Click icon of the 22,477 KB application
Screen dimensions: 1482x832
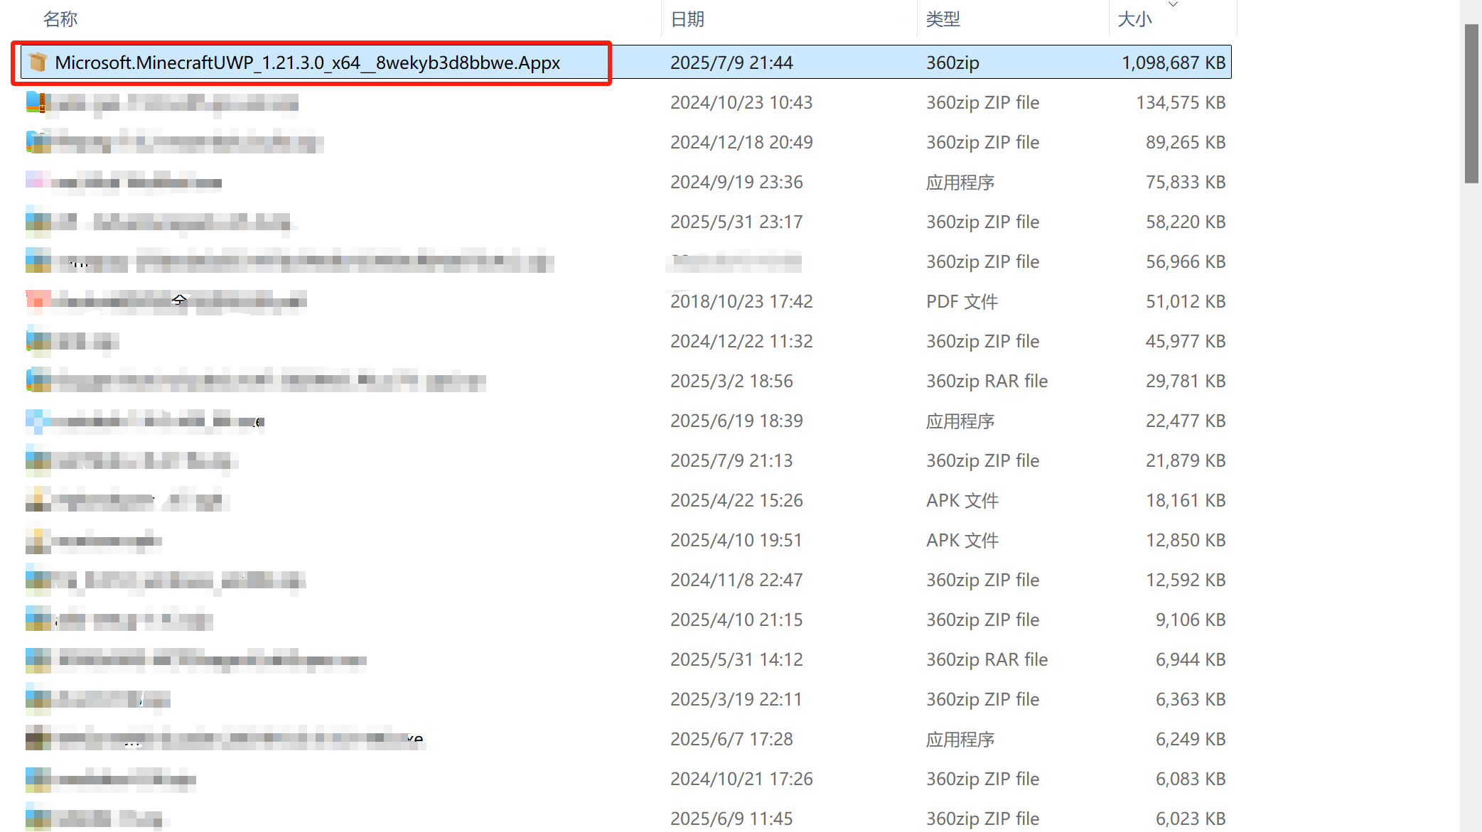pyautogui.click(x=38, y=421)
